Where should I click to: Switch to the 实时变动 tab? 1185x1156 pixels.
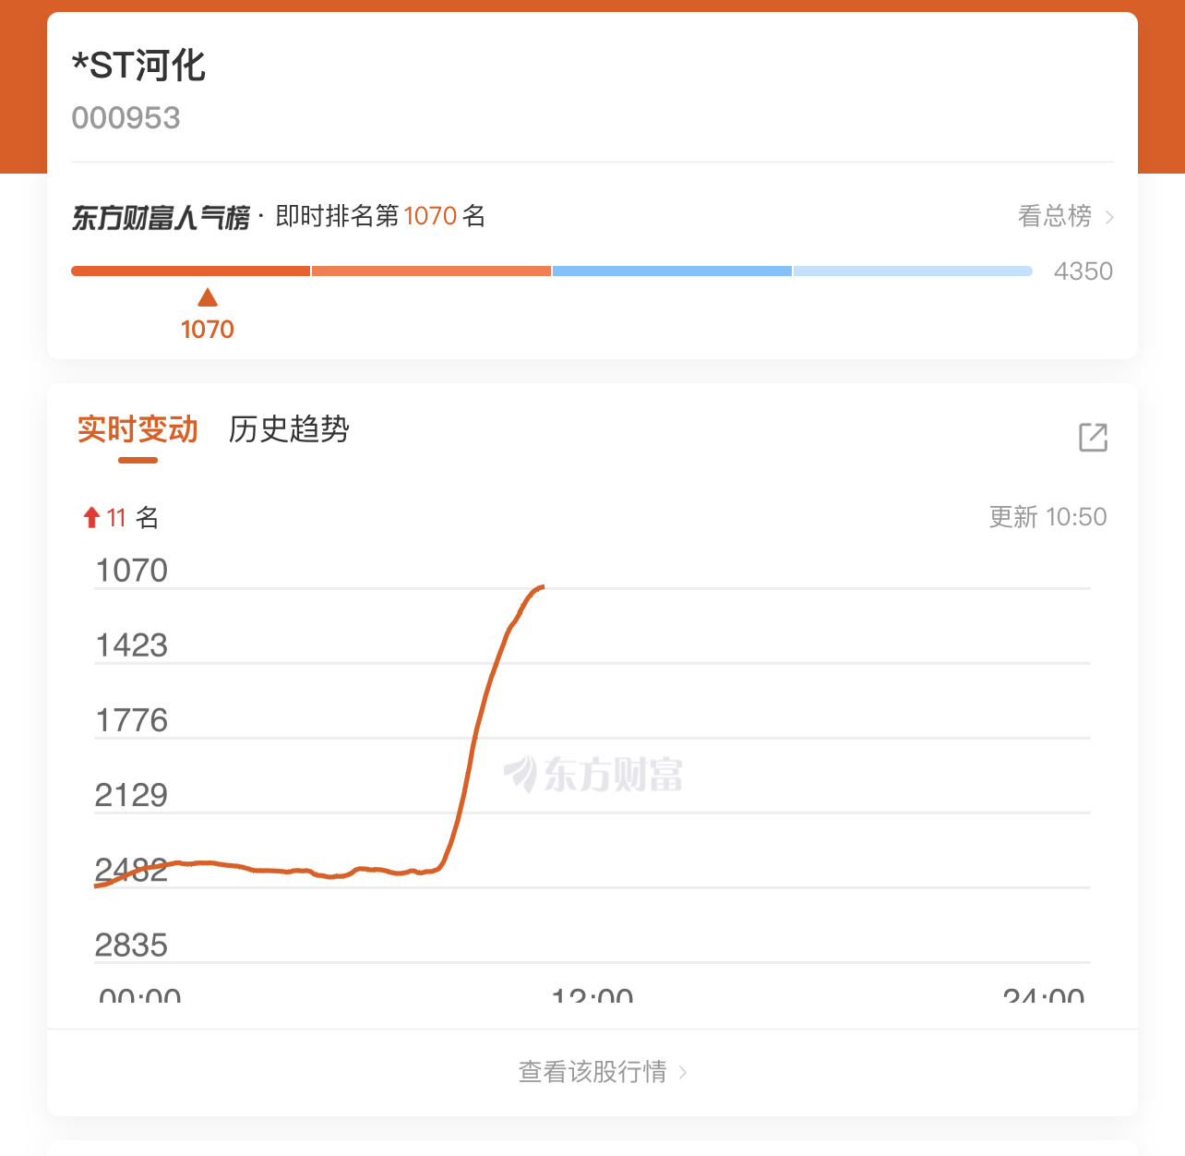pyautogui.click(x=138, y=429)
